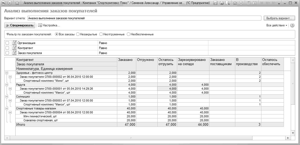Collapse order СП00-000004 group
The image size is (300, 145).
click(10, 113)
